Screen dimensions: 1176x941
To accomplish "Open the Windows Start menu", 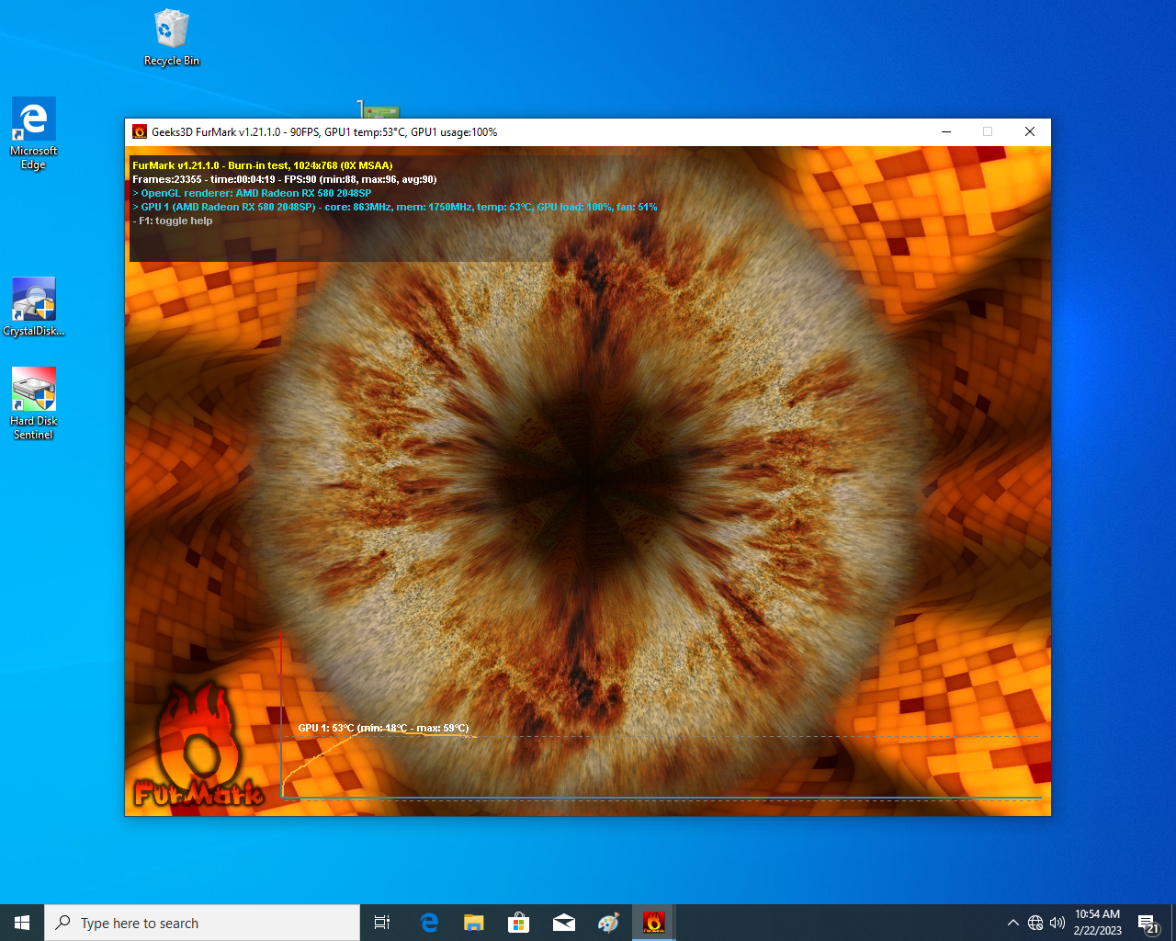I will coord(22,923).
